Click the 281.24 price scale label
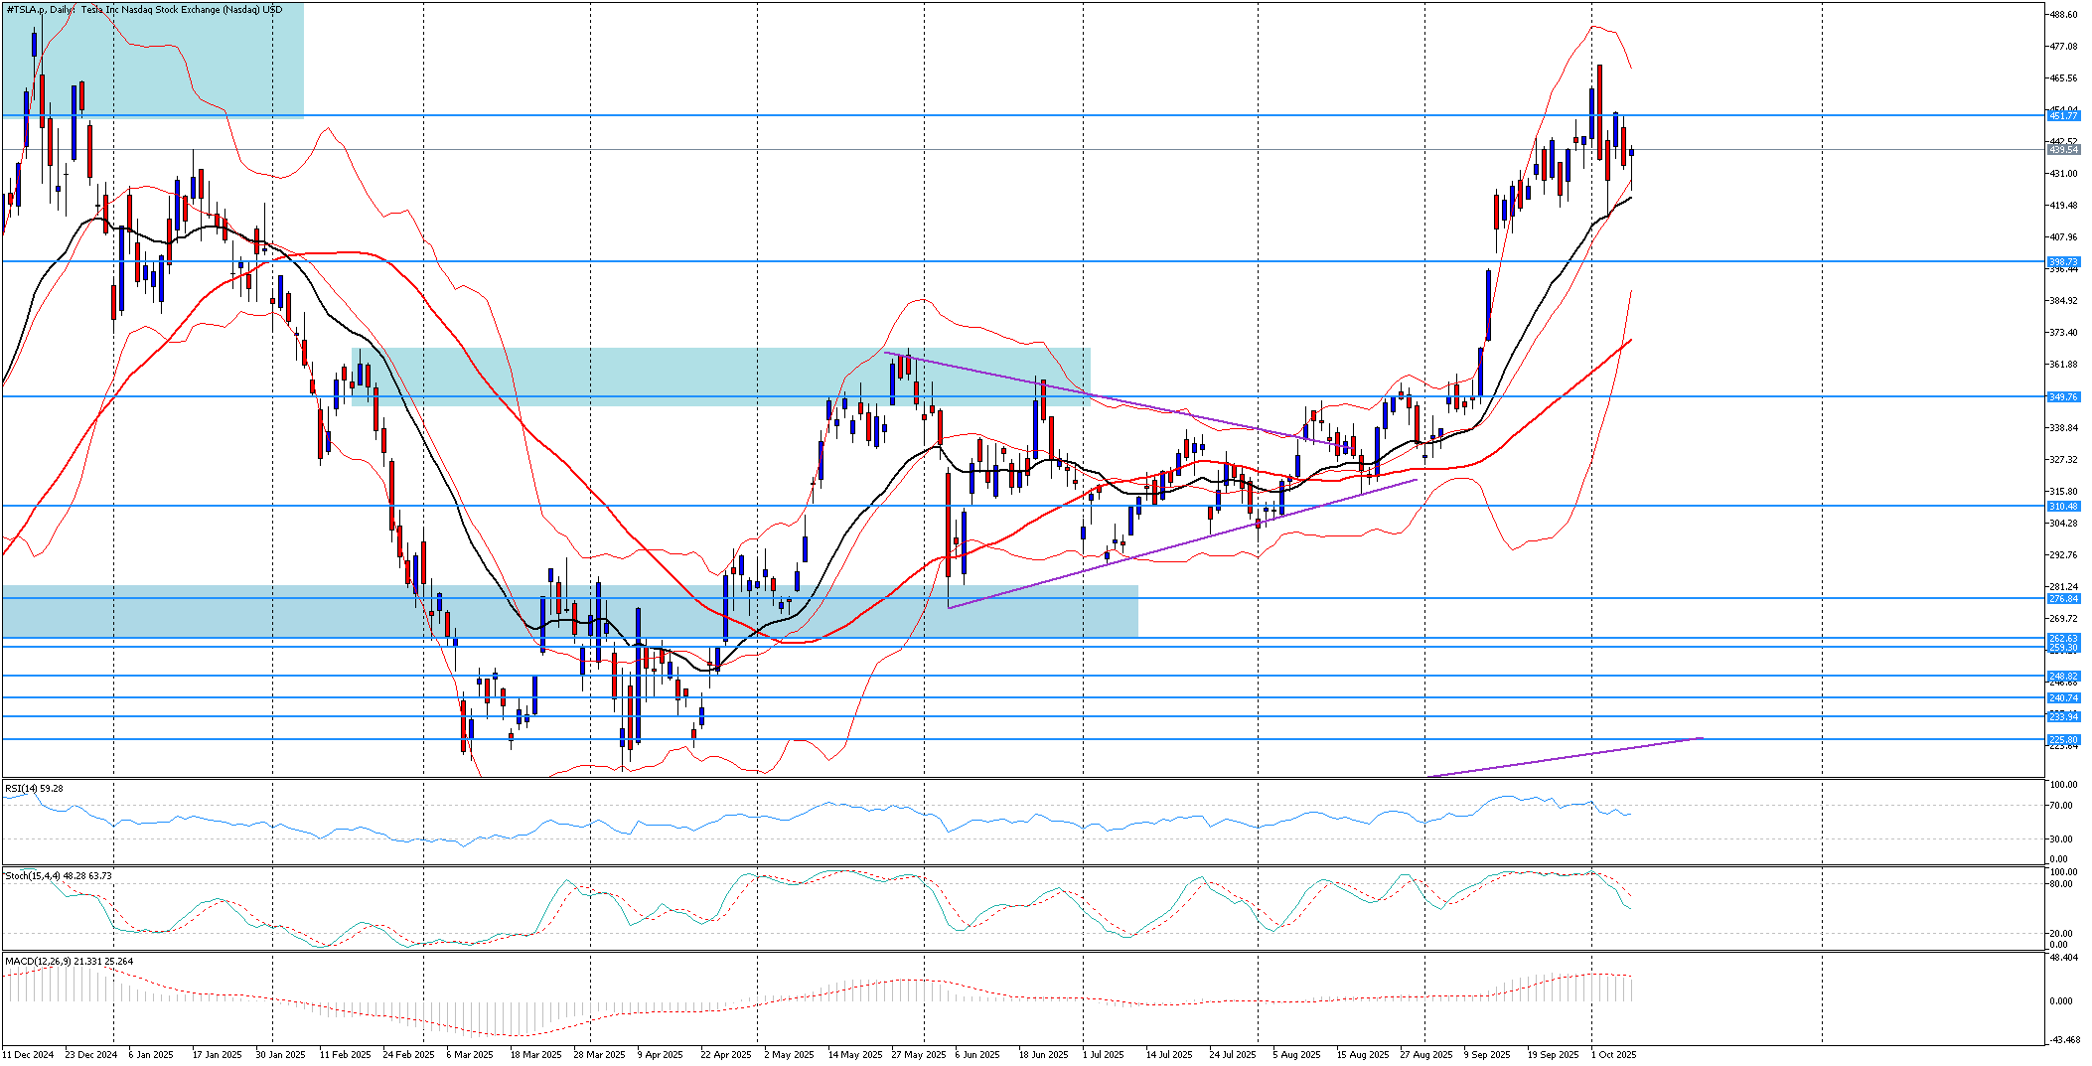Image resolution: width=2092 pixels, height=1066 pixels. point(2063,587)
